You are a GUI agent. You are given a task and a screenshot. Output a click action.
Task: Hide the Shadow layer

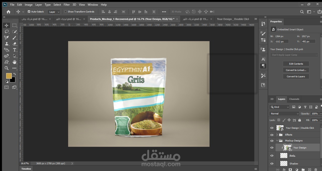point(272,163)
